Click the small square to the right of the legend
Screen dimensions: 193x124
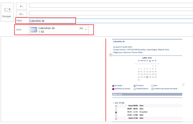(x=183, y=85)
